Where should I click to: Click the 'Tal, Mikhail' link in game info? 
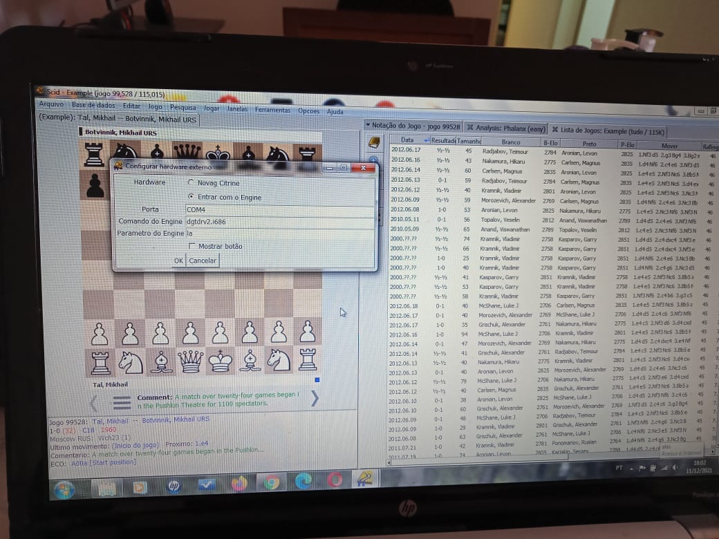tap(110, 421)
